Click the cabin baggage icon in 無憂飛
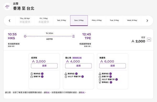The width and height of the screenshot is (157, 102). (100, 77)
